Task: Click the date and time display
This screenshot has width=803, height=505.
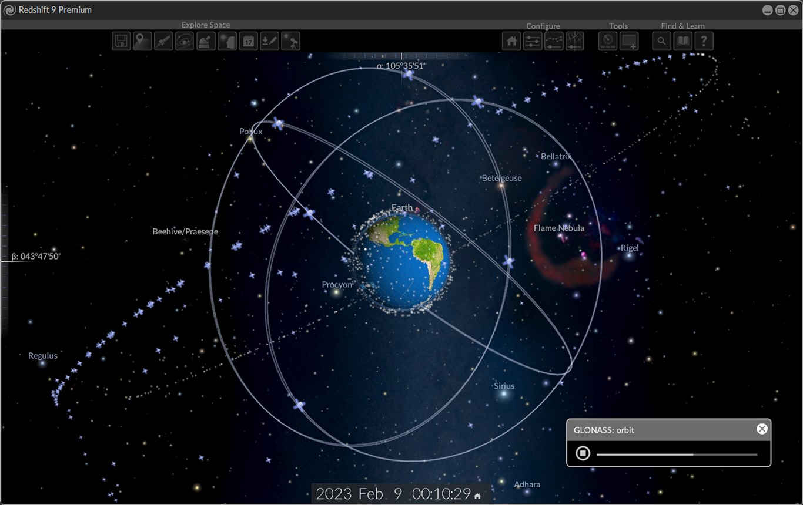Action: pyautogui.click(x=393, y=494)
